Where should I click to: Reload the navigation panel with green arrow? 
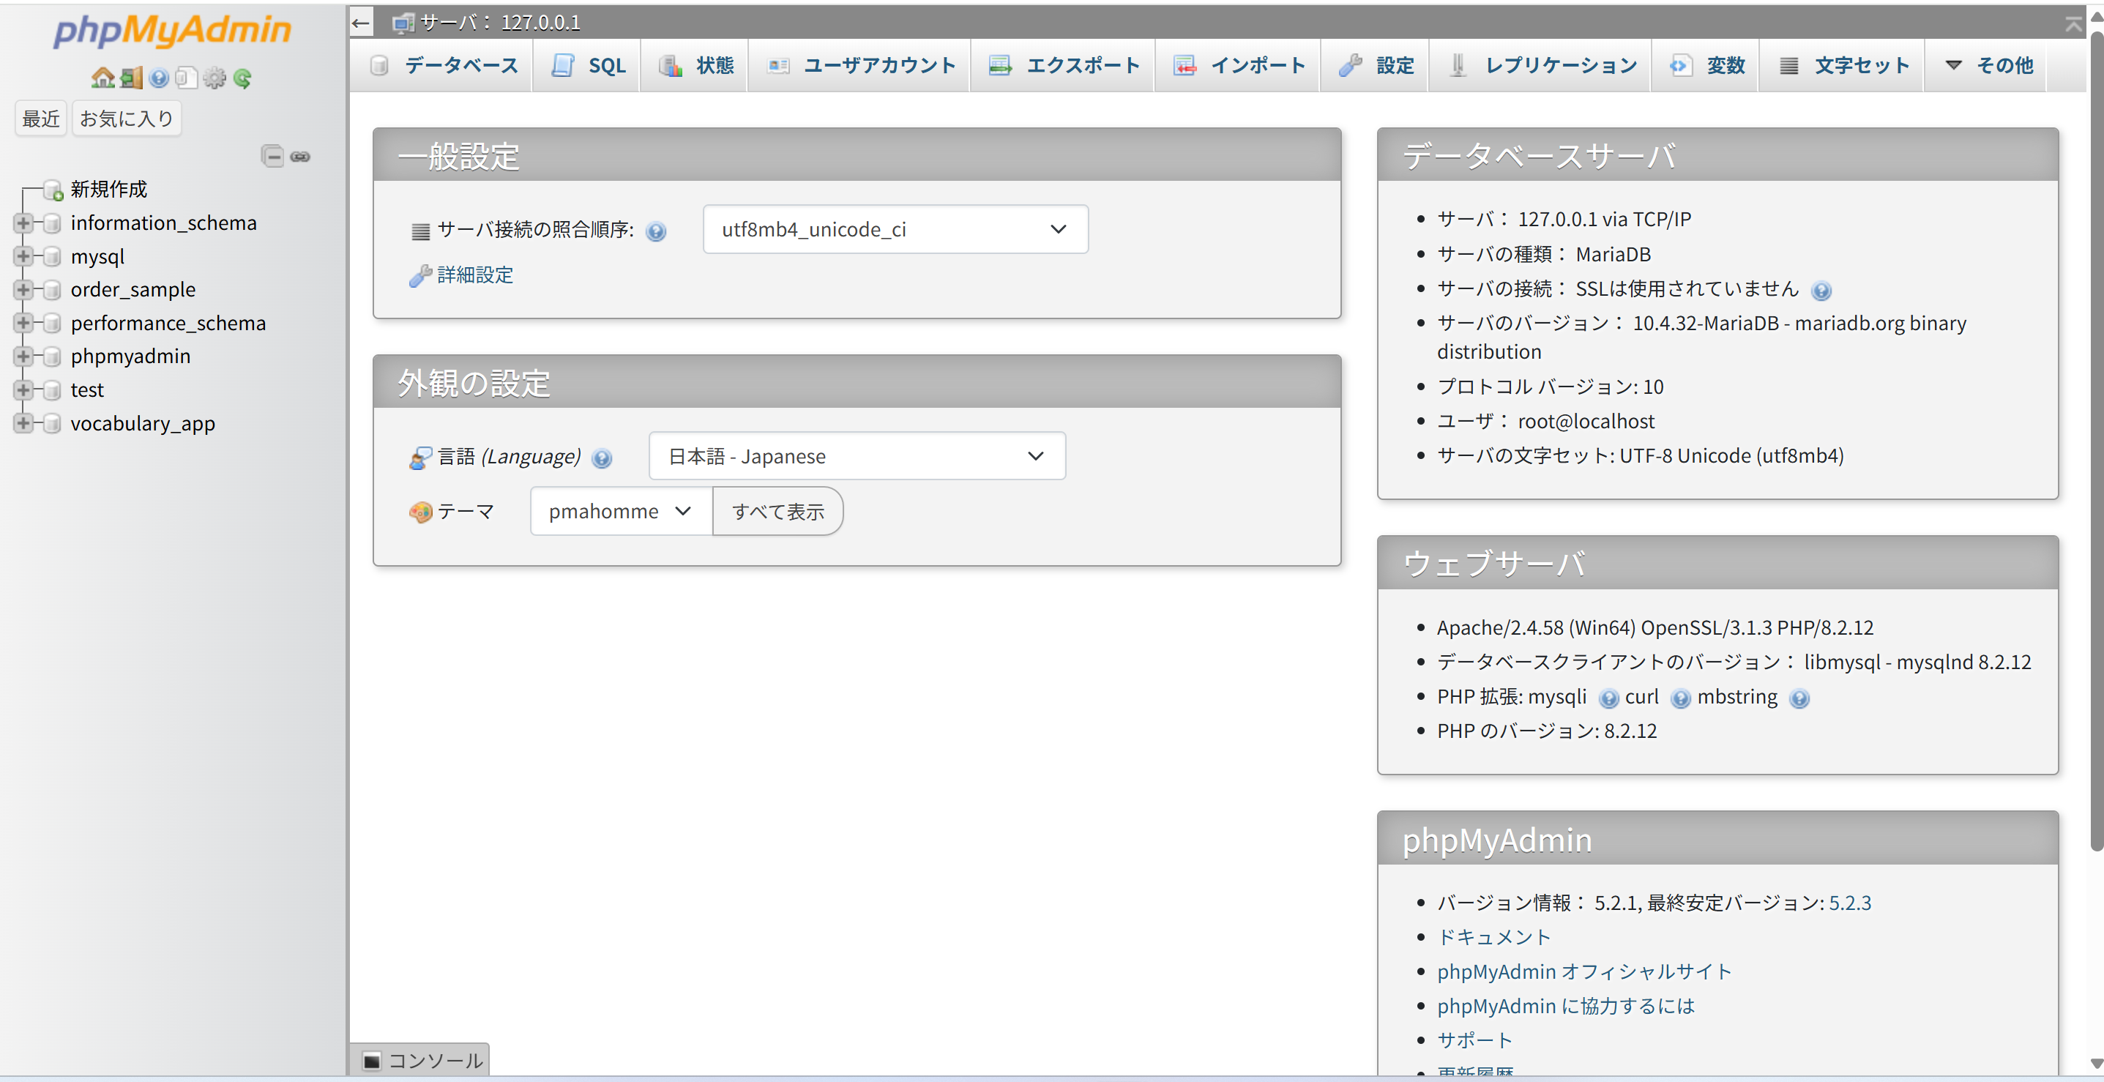242,78
